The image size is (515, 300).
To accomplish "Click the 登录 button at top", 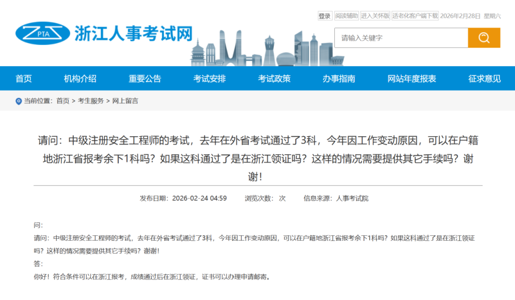I will (324, 16).
